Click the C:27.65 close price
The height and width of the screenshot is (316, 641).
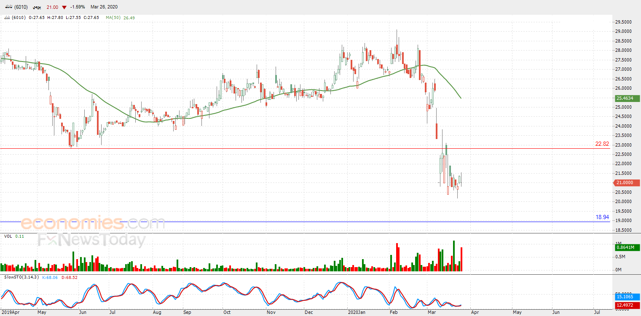[91, 18]
